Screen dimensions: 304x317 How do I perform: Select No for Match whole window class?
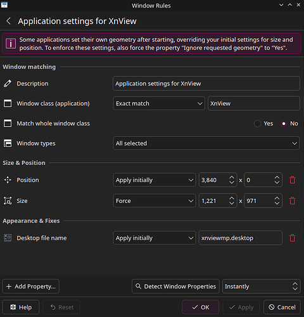tap(284, 124)
